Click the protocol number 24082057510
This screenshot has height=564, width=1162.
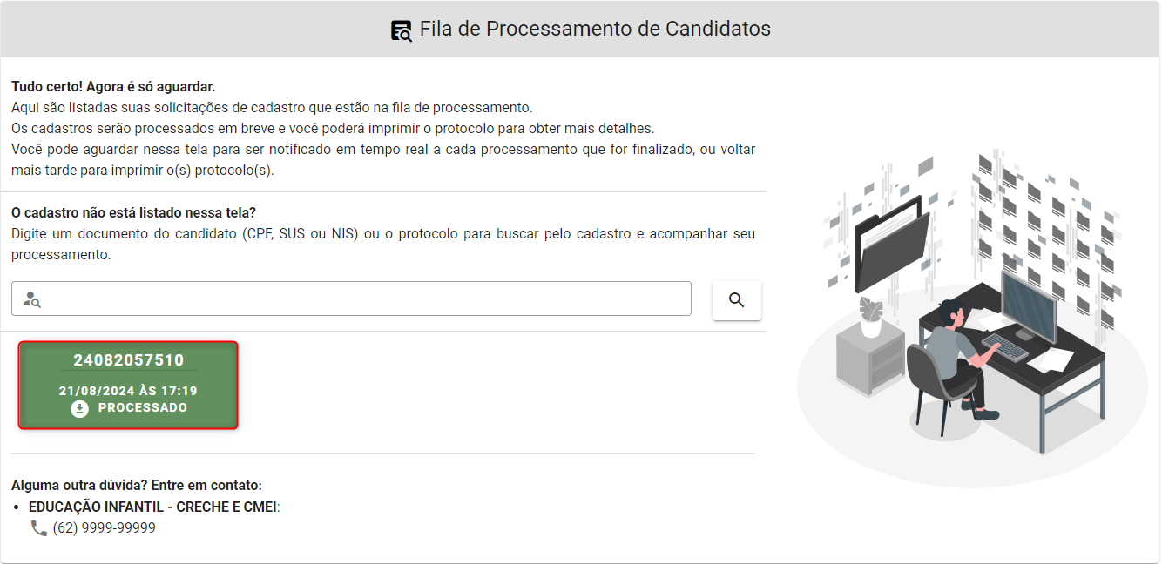128,360
